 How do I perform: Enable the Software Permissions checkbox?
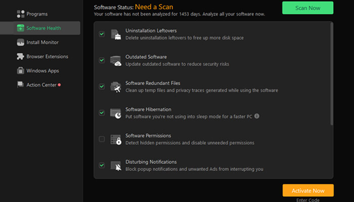(102, 139)
